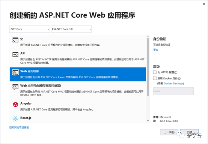Select the Web 应用程序 template title
Screen dimensions: 208x144
(30, 71)
